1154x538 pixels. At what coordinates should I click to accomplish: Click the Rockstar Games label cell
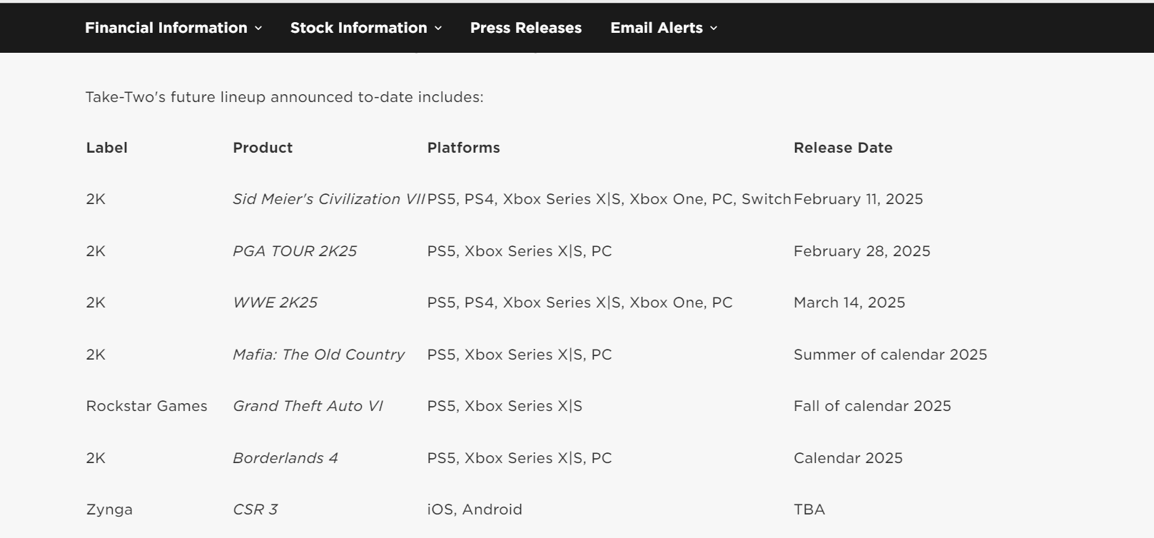146,406
